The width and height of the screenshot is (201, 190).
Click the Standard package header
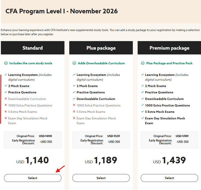click(32, 48)
